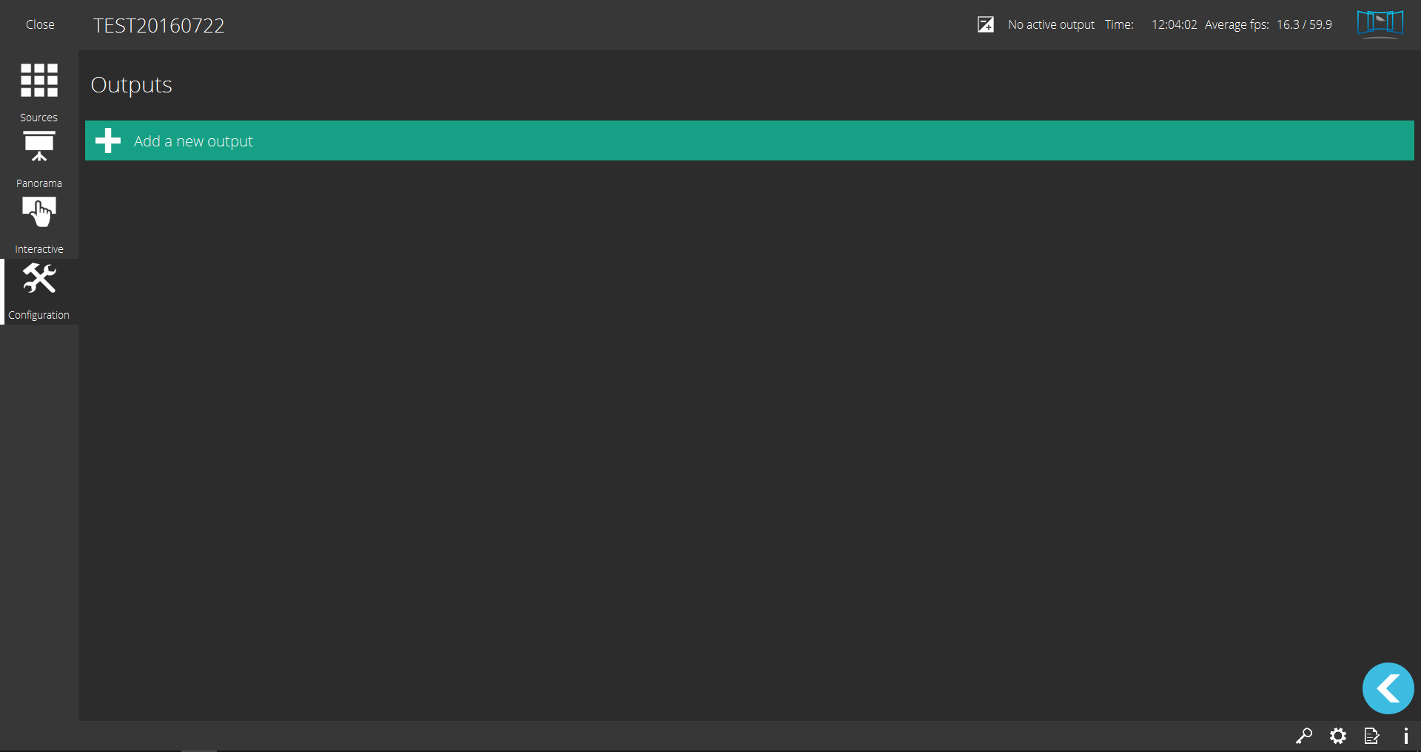This screenshot has height=752, width=1421.
Task: Click the Average fps label
Action: point(1237,24)
